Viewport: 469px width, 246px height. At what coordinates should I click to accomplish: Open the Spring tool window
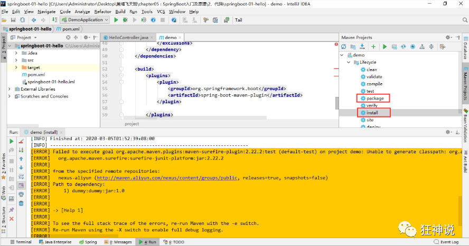pos(88,242)
